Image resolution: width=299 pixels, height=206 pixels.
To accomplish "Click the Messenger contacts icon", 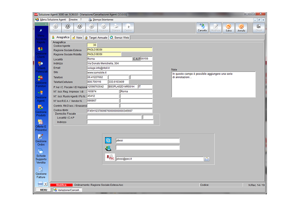I will [108, 148].
